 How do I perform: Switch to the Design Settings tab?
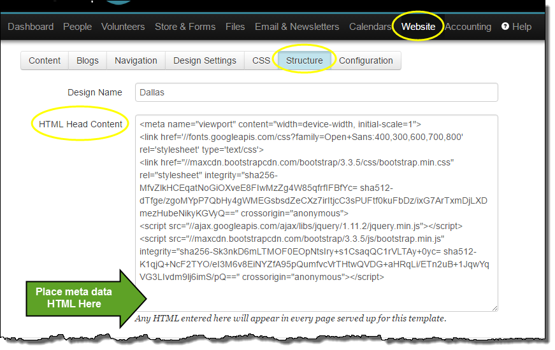pyautogui.click(x=205, y=61)
